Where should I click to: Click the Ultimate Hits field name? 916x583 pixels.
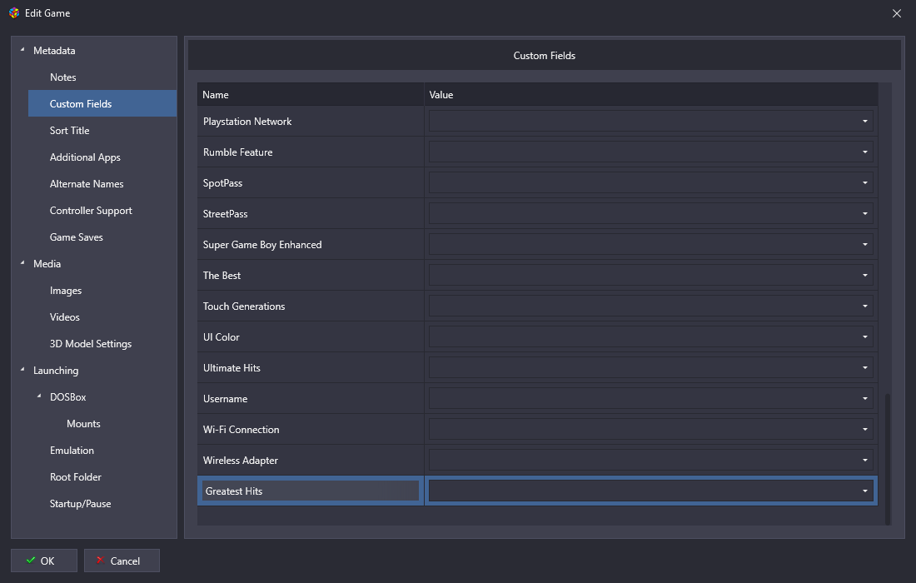pyautogui.click(x=231, y=368)
